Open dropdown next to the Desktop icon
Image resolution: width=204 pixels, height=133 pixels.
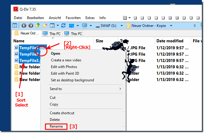tap(78, 26)
